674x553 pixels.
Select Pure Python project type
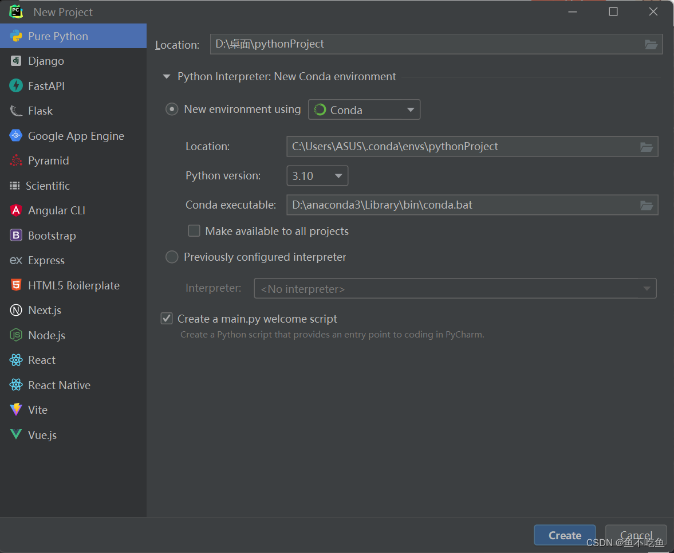[x=73, y=36]
